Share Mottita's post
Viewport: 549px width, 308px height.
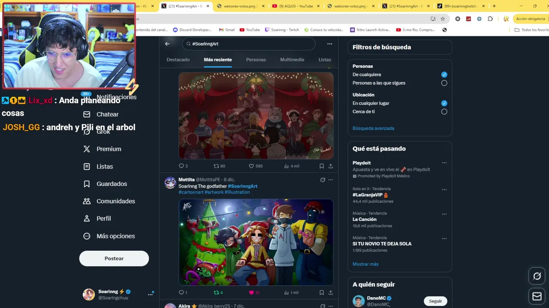click(x=331, y=293)
